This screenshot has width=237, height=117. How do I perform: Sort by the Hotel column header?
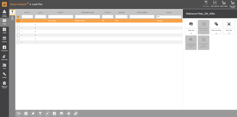(27, 12)
